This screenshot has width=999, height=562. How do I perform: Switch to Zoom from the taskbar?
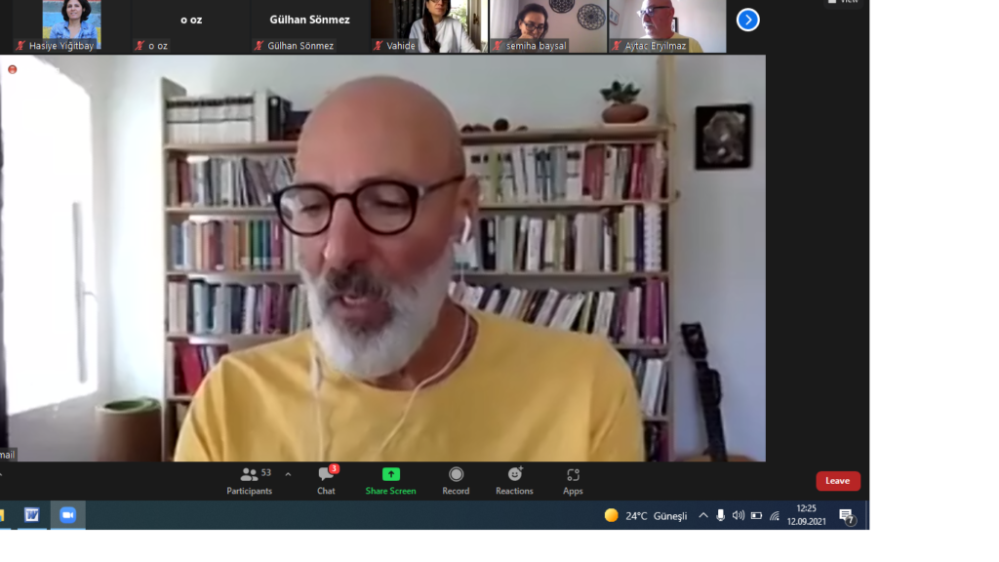(67, 515)
